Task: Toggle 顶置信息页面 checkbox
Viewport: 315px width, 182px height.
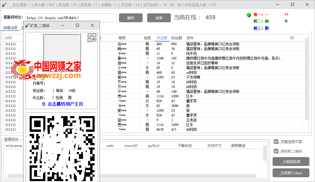Action: [276, 142]
